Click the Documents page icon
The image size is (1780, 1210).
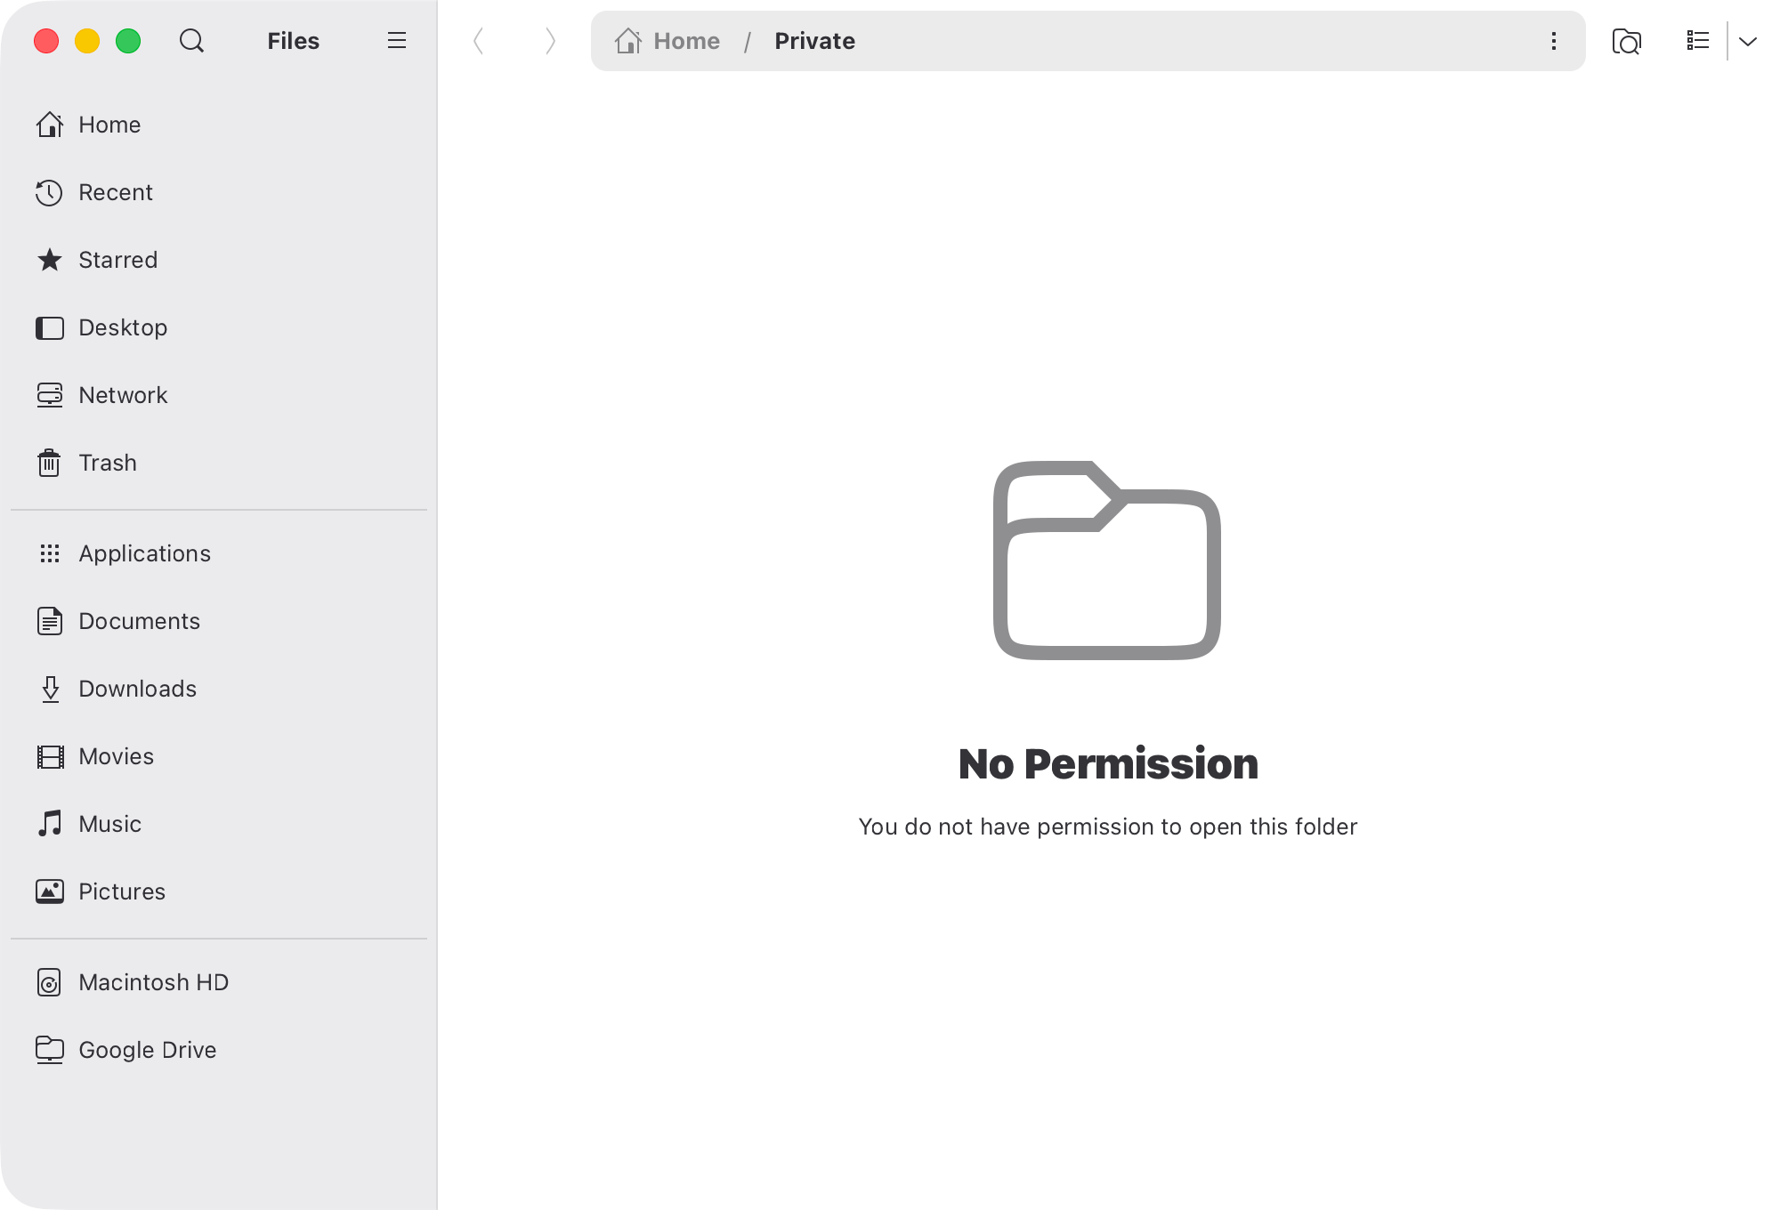pos(50,621)
